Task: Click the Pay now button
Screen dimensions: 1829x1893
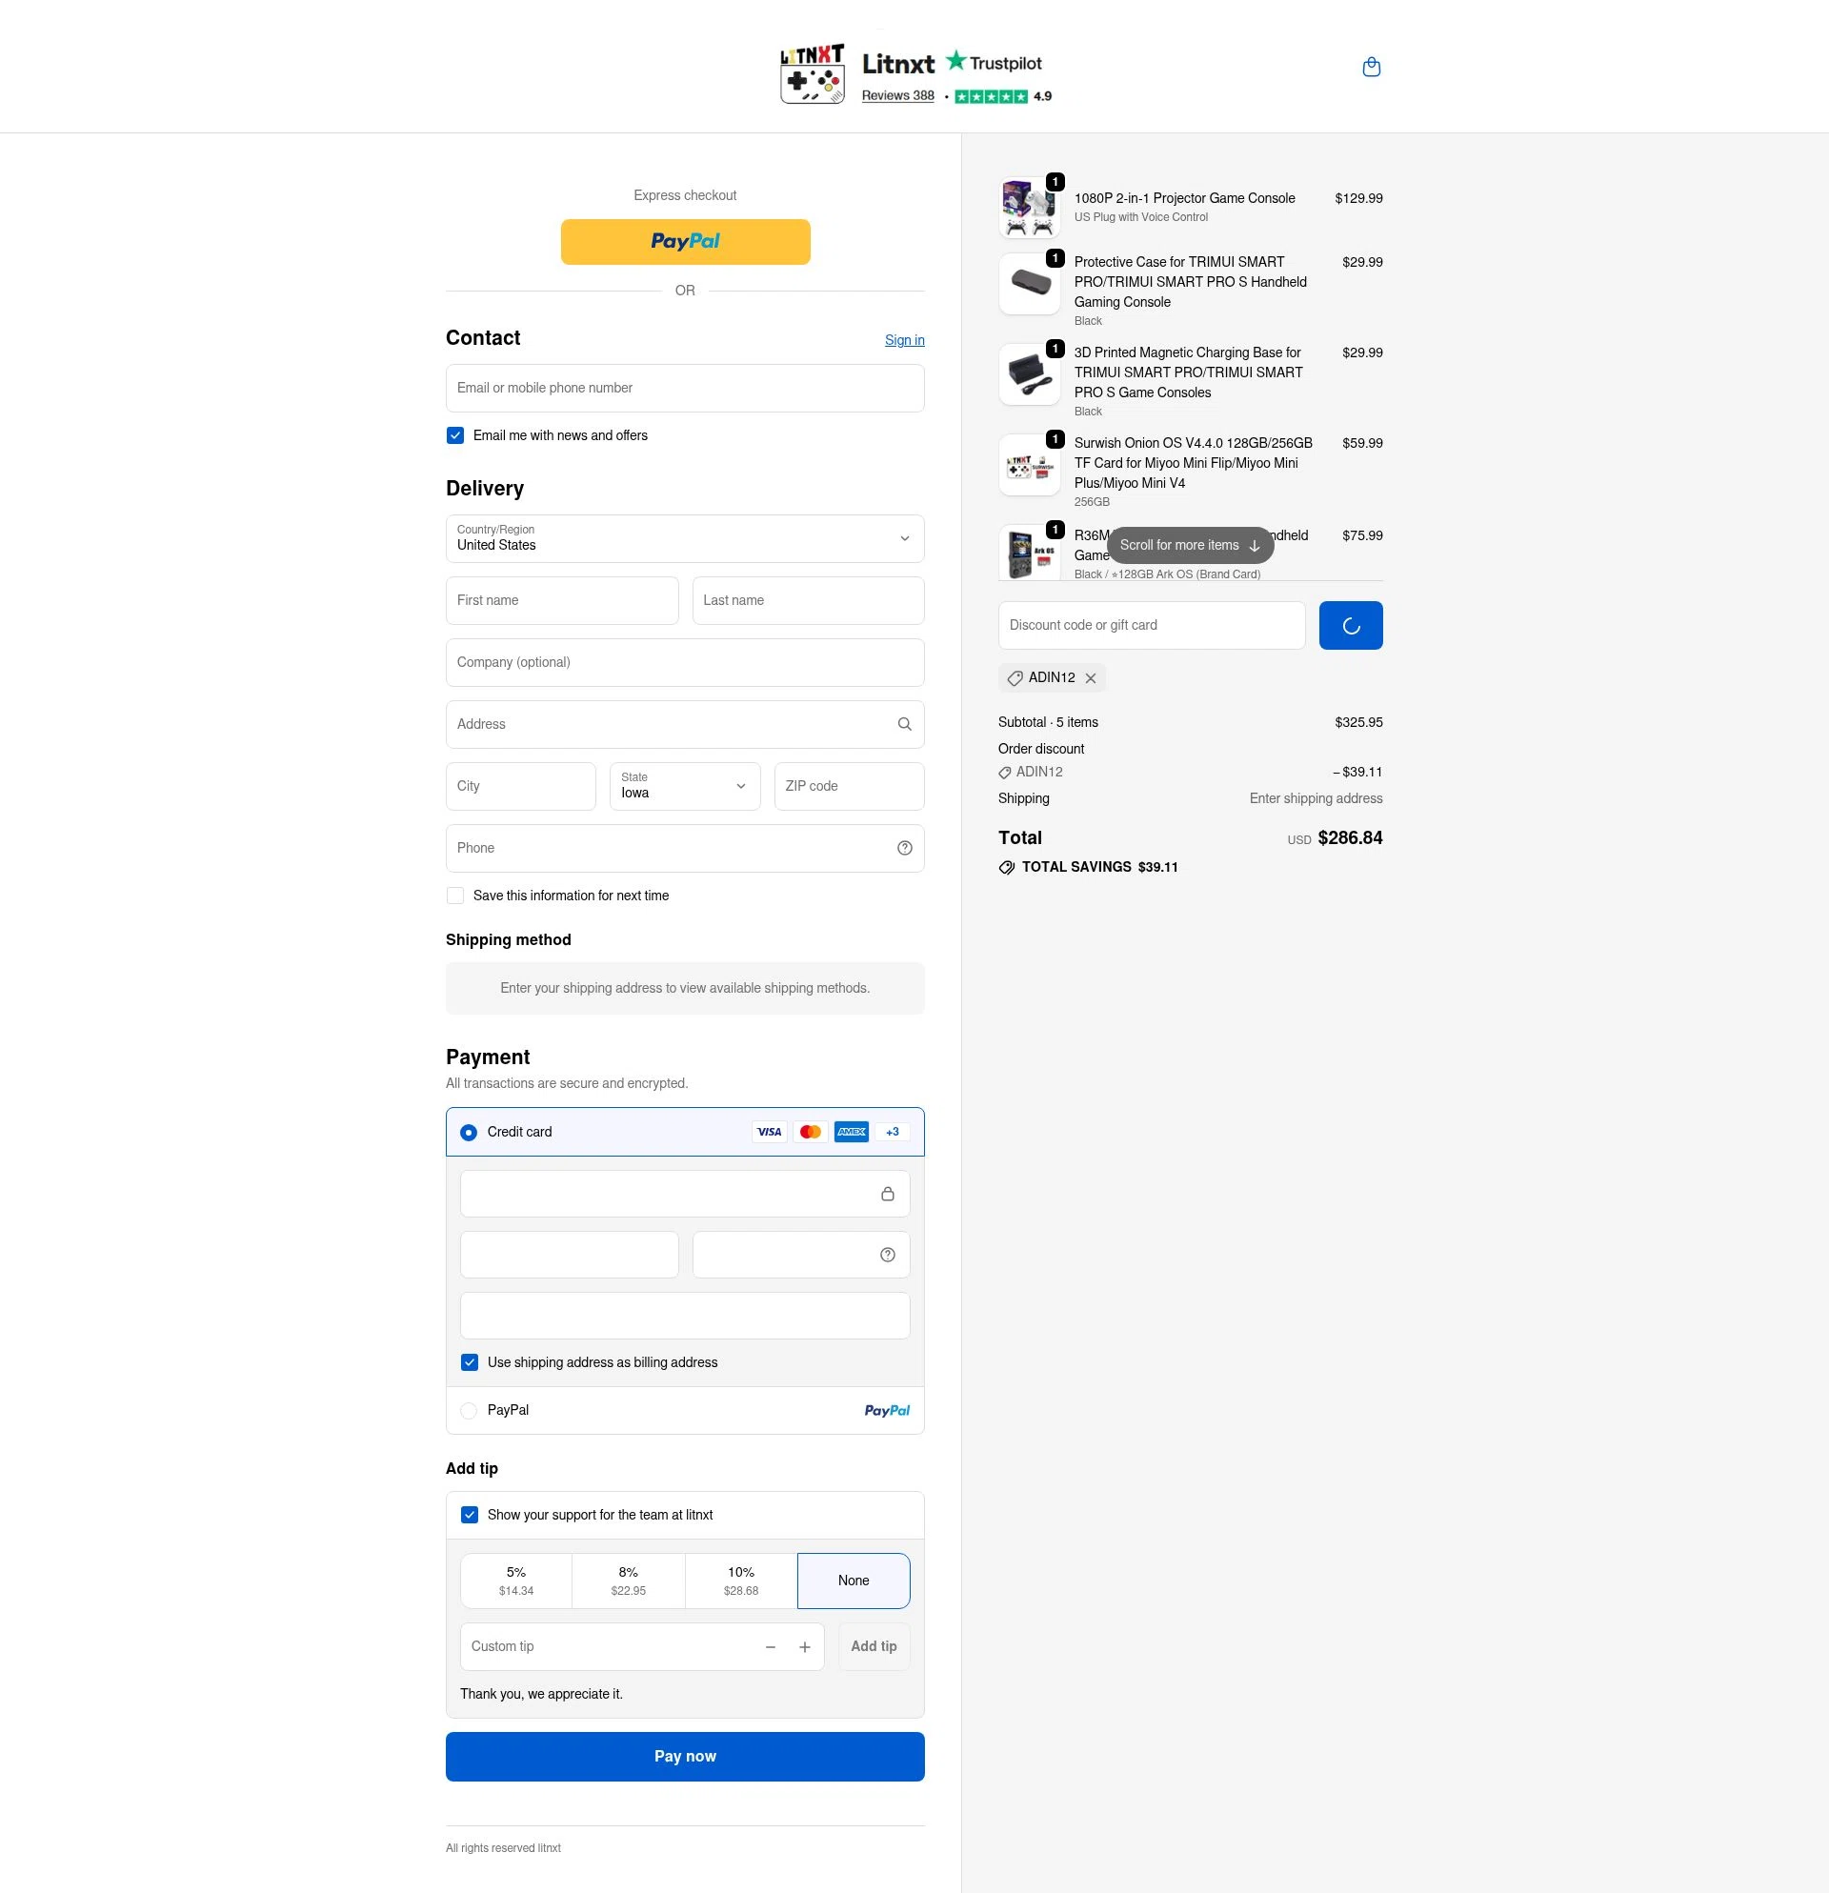Action: 685,1756
